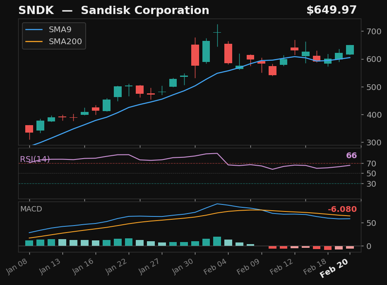
Task: Click the MACD panel label
Action: [x=31, y=209]
